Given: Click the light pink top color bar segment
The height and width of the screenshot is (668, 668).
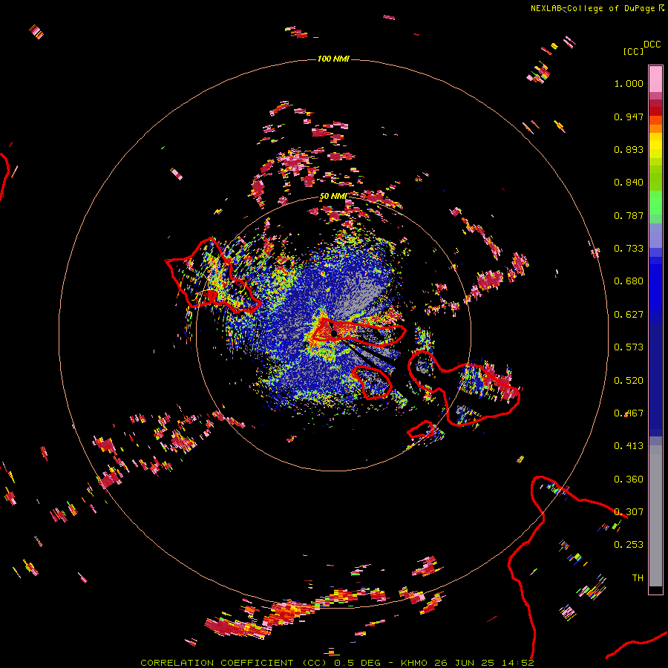Looking at the screenshot, I should pyautogui.click(x=655, y=79).
